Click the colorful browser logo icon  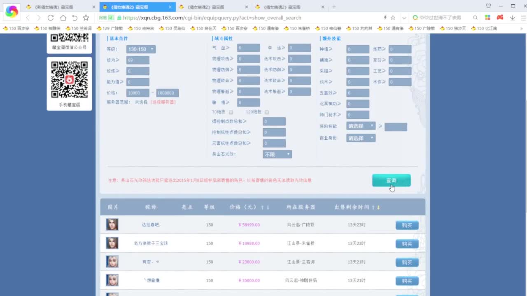(12, 12)
